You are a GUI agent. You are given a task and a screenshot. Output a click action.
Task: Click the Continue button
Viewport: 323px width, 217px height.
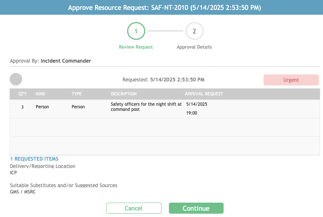point(196,208)
